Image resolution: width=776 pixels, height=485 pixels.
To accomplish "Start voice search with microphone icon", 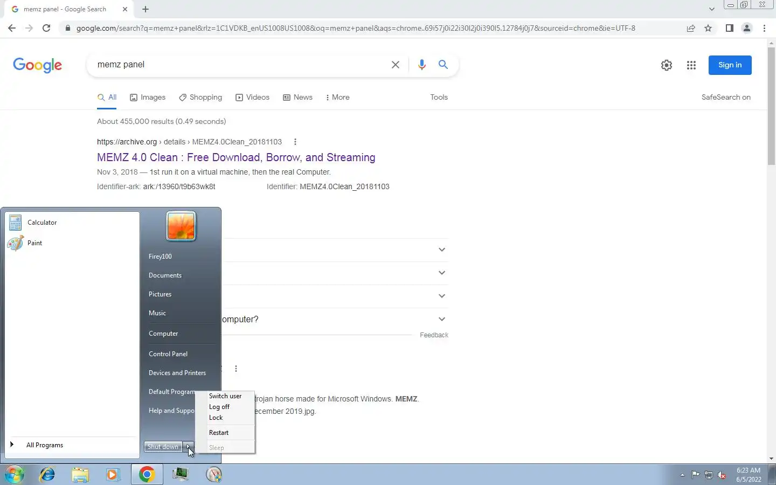I will [421, 65].
